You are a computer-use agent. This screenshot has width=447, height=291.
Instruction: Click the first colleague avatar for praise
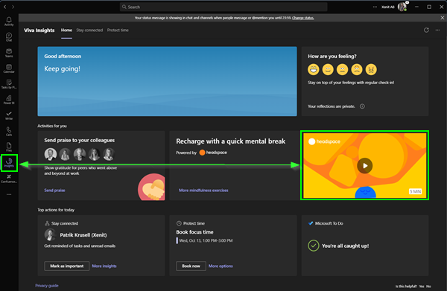coord(51,154)
